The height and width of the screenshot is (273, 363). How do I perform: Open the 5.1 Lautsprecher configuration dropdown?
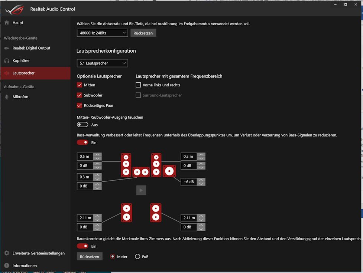coord(102,63)
